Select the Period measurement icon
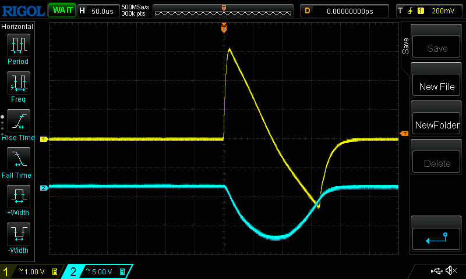The height and width of the screenshot is (279, 466). click(x=18, y=45)
